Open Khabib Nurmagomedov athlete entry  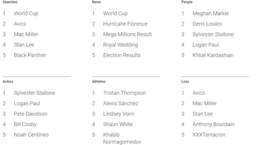coord(122,138)
